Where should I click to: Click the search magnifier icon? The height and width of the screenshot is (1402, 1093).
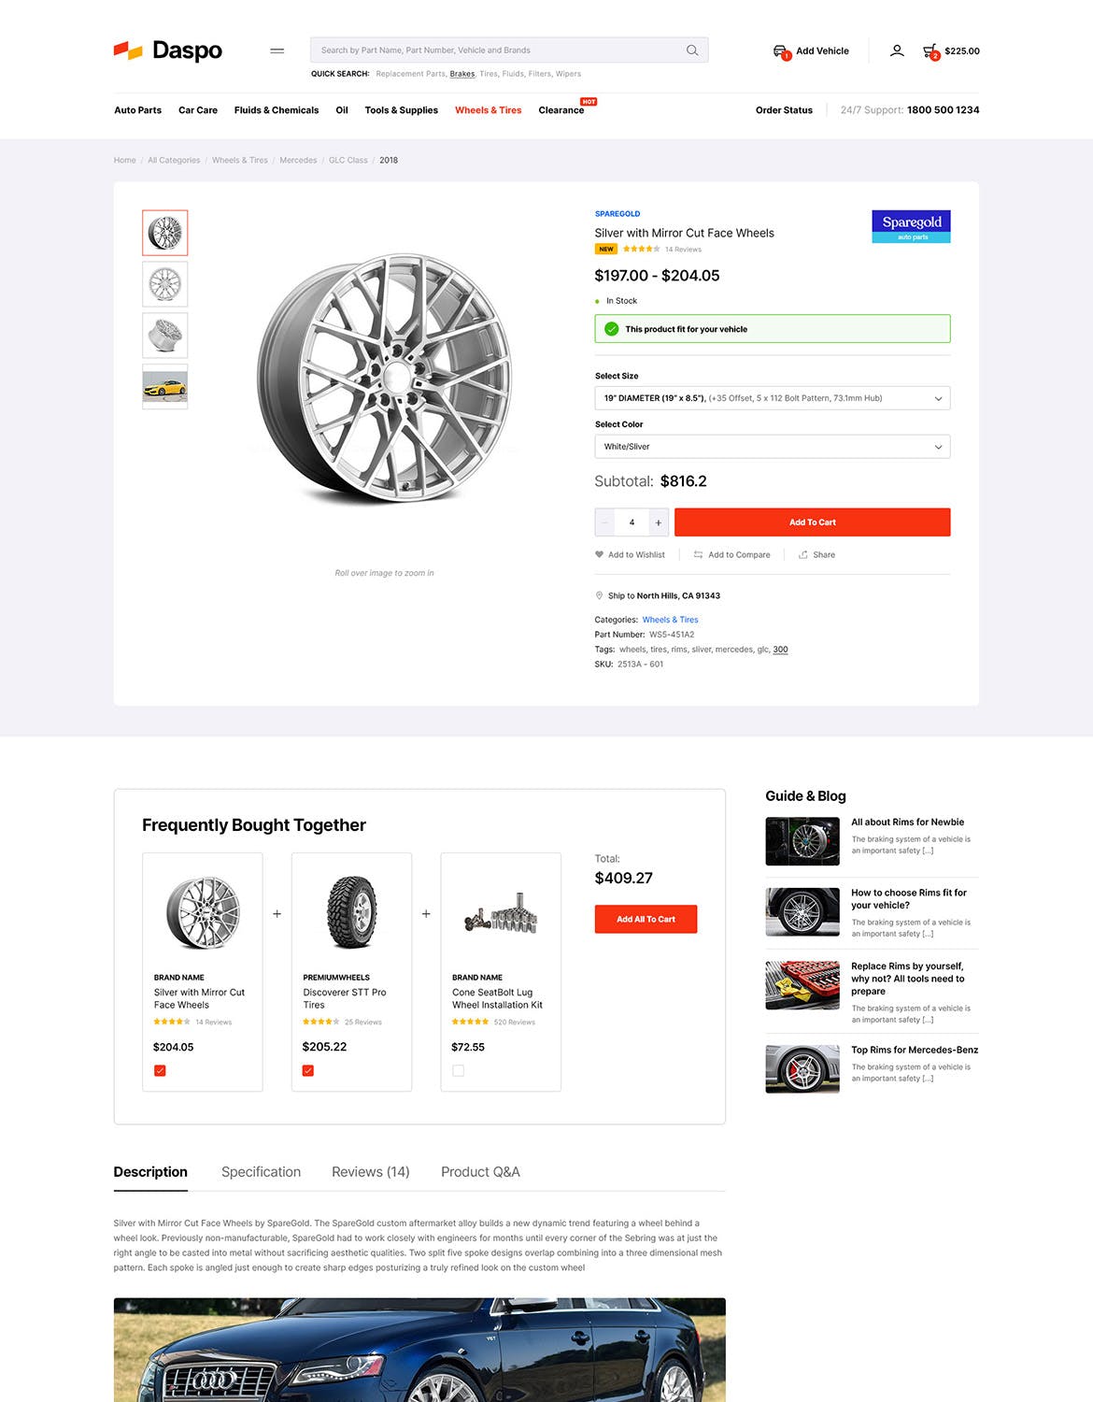pyautogui.click(x=692, y=50)
